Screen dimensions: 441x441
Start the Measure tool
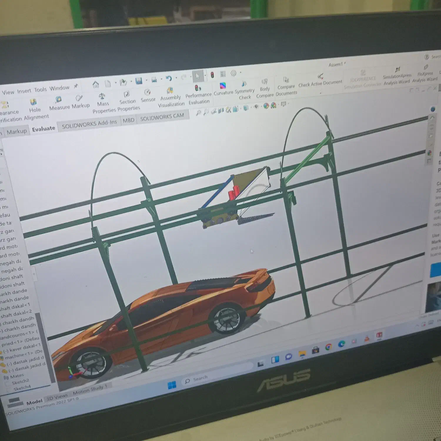(x=59, y=103)
